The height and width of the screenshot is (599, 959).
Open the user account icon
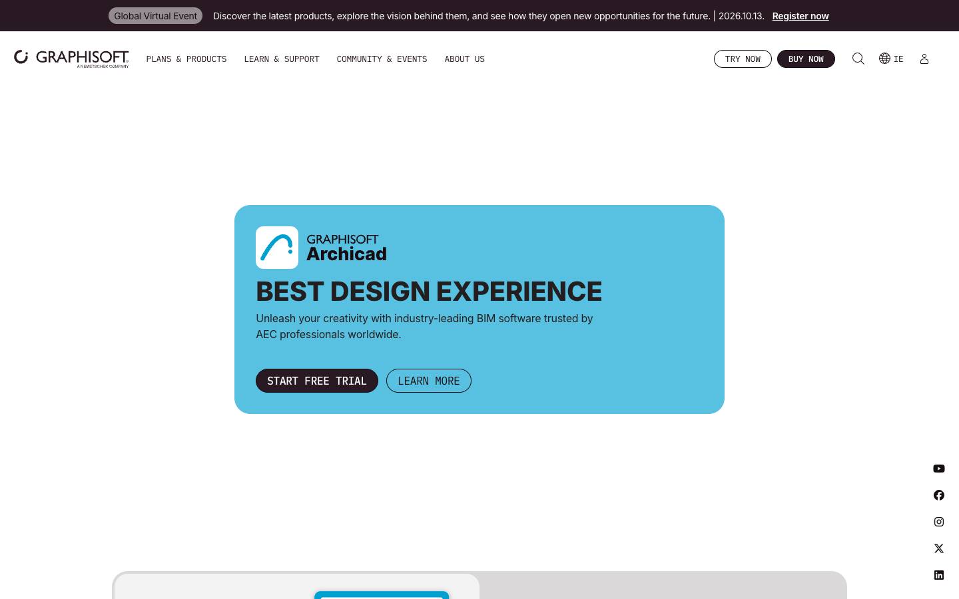[x=924, y=59]
